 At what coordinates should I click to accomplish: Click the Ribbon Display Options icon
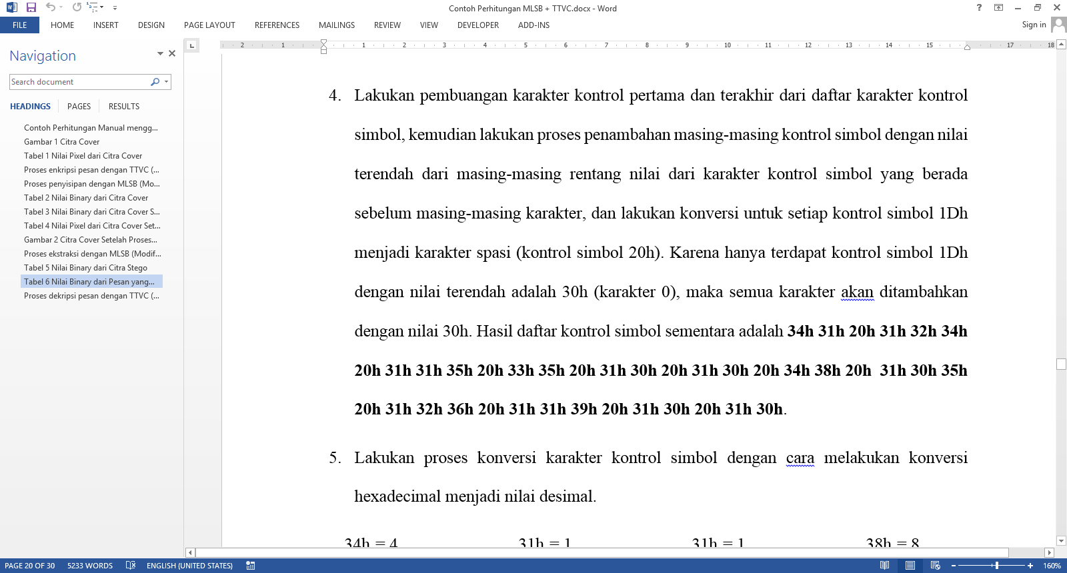(998, 8)
